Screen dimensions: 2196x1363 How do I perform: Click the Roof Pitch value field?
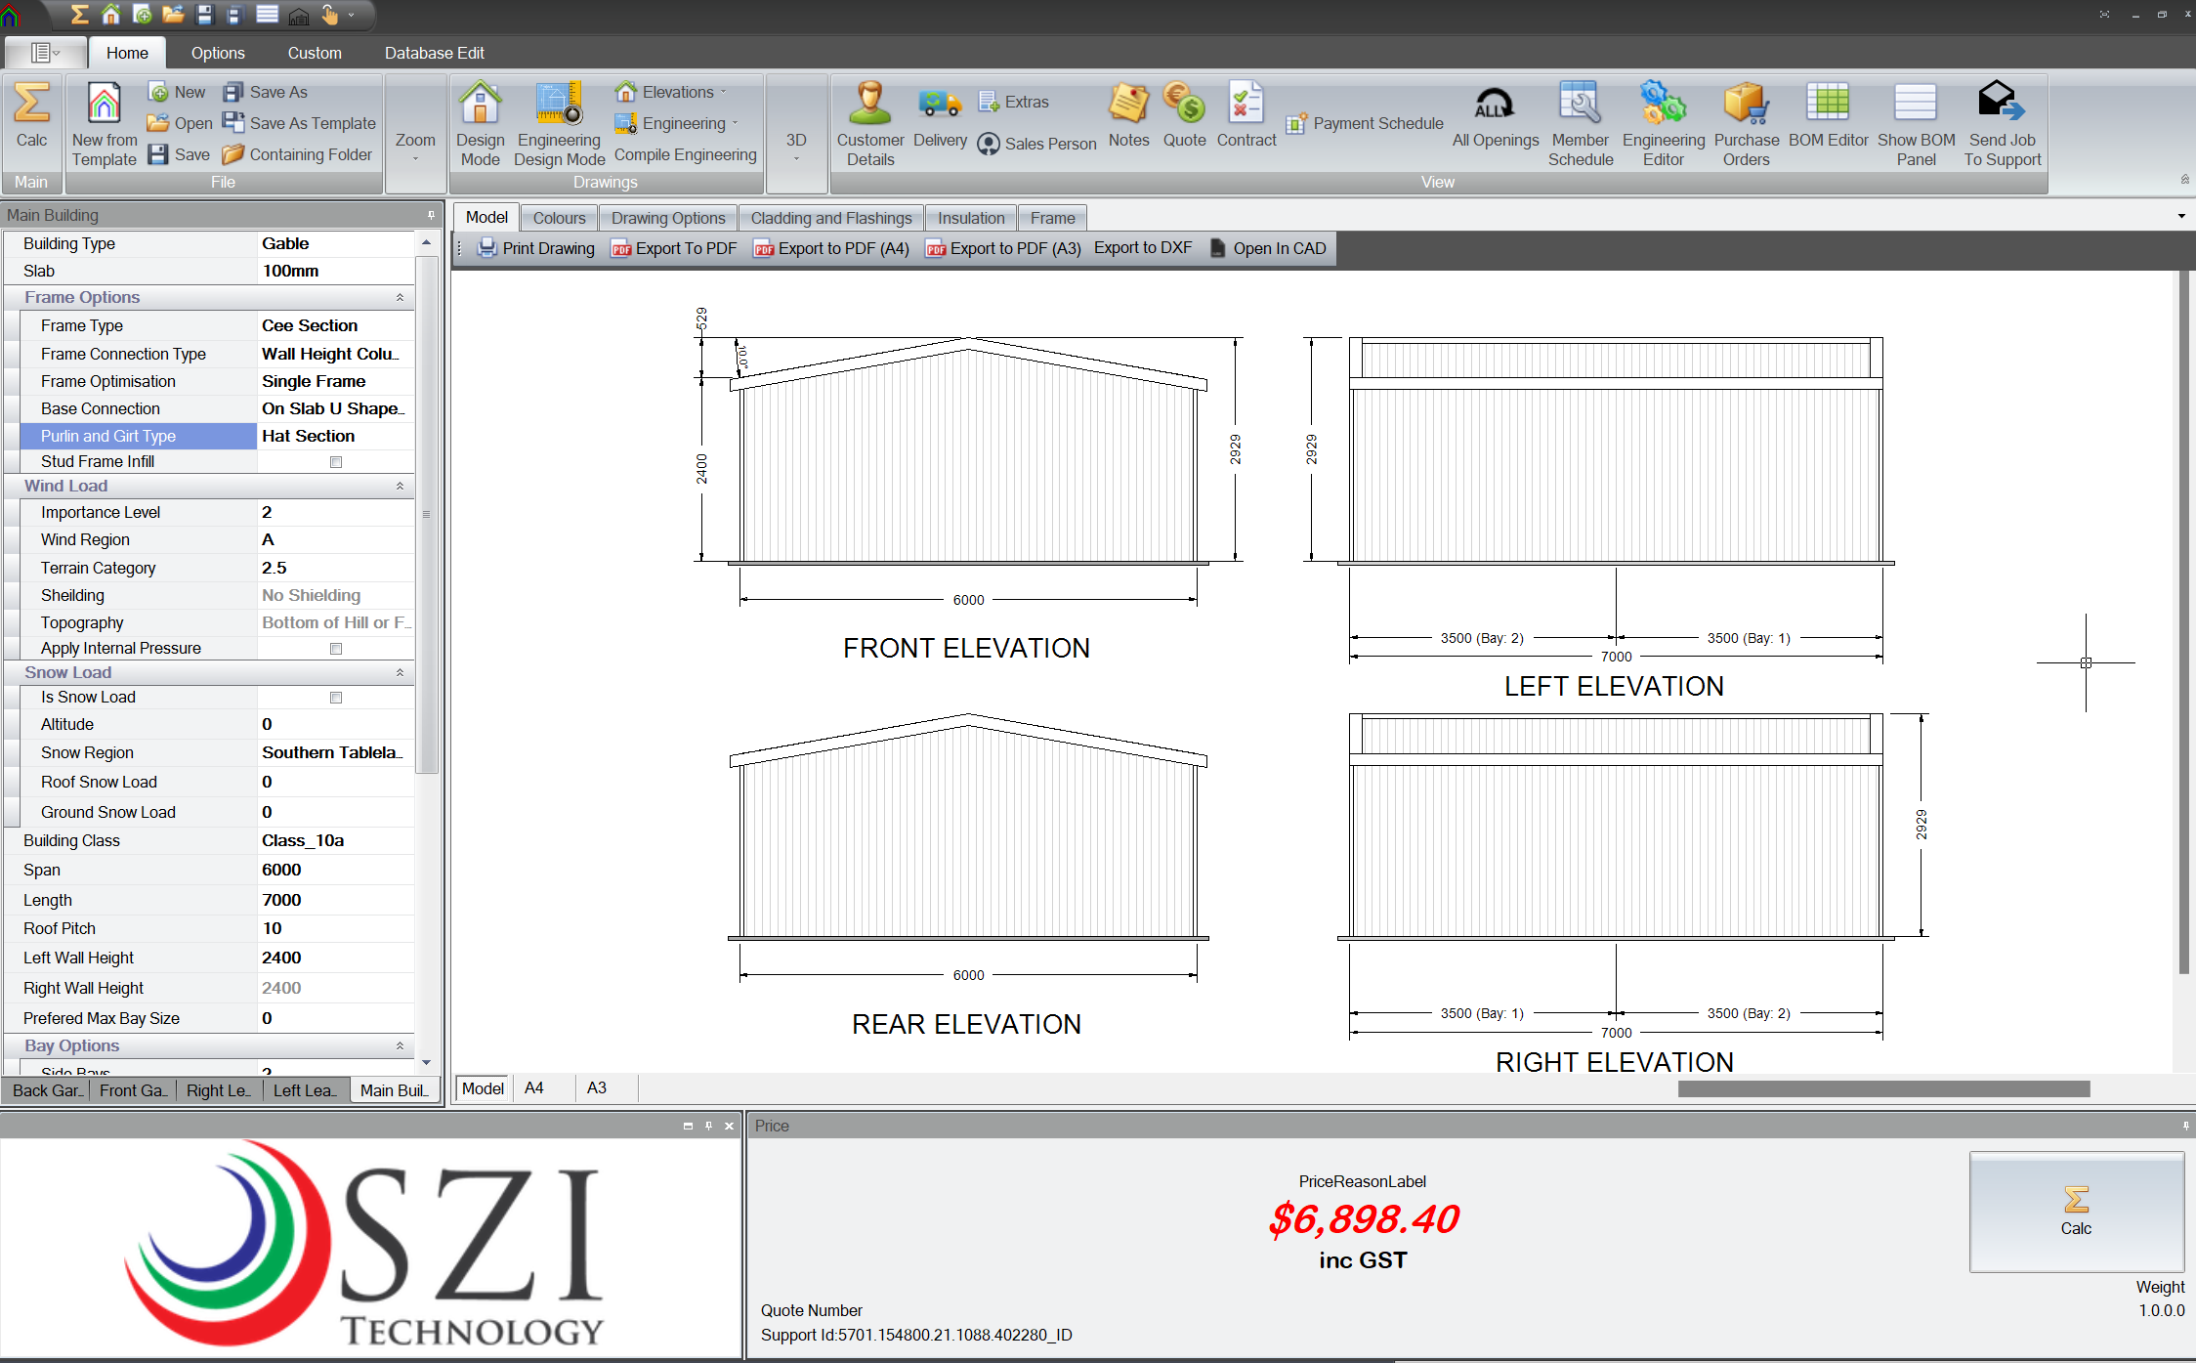point(335,929)
